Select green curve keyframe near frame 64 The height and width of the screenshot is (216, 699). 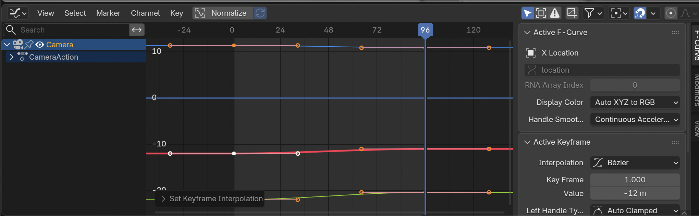tap(361, 192)
